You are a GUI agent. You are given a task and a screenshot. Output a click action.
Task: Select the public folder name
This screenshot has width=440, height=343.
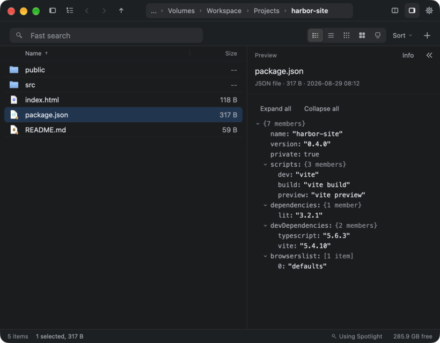[35, 70]
